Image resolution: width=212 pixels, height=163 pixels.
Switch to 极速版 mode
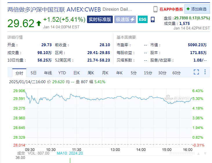point(125,19)
